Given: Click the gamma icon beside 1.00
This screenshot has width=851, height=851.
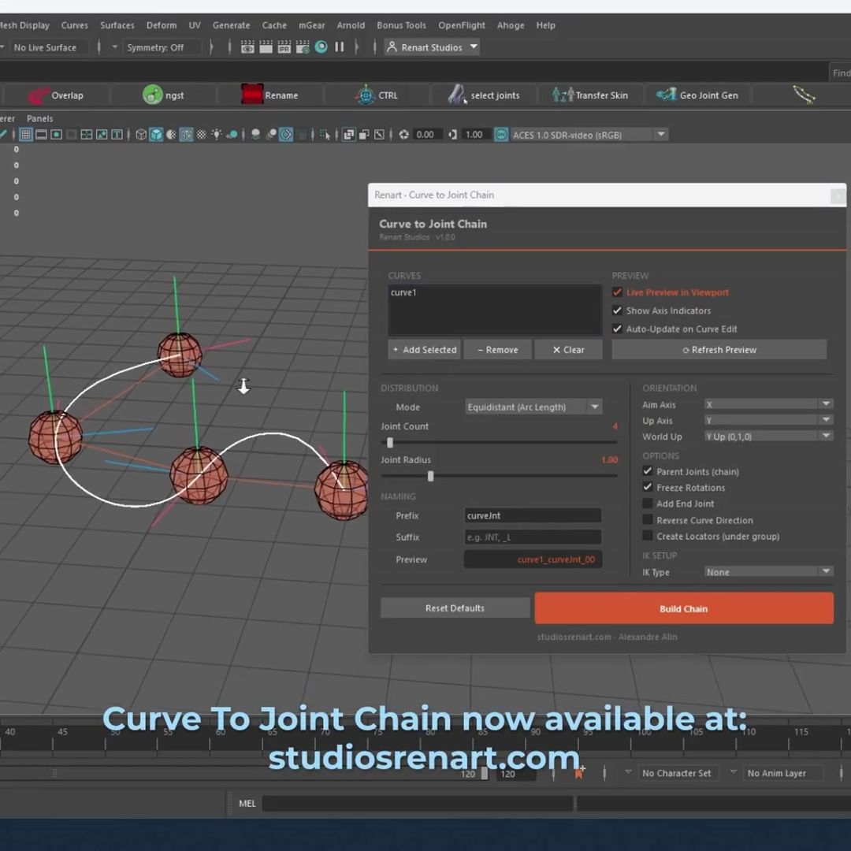Looking at the screenshot, I should pyautogui.click(x=452, y=135).
